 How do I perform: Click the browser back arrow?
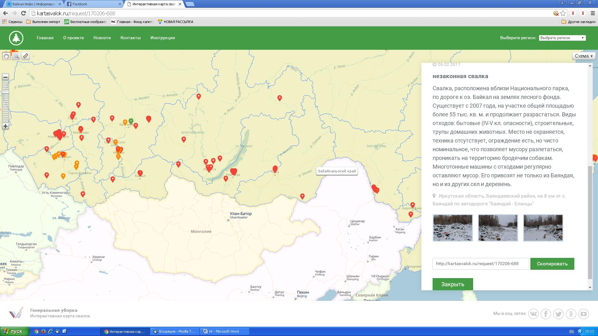(x=5, y=13)
